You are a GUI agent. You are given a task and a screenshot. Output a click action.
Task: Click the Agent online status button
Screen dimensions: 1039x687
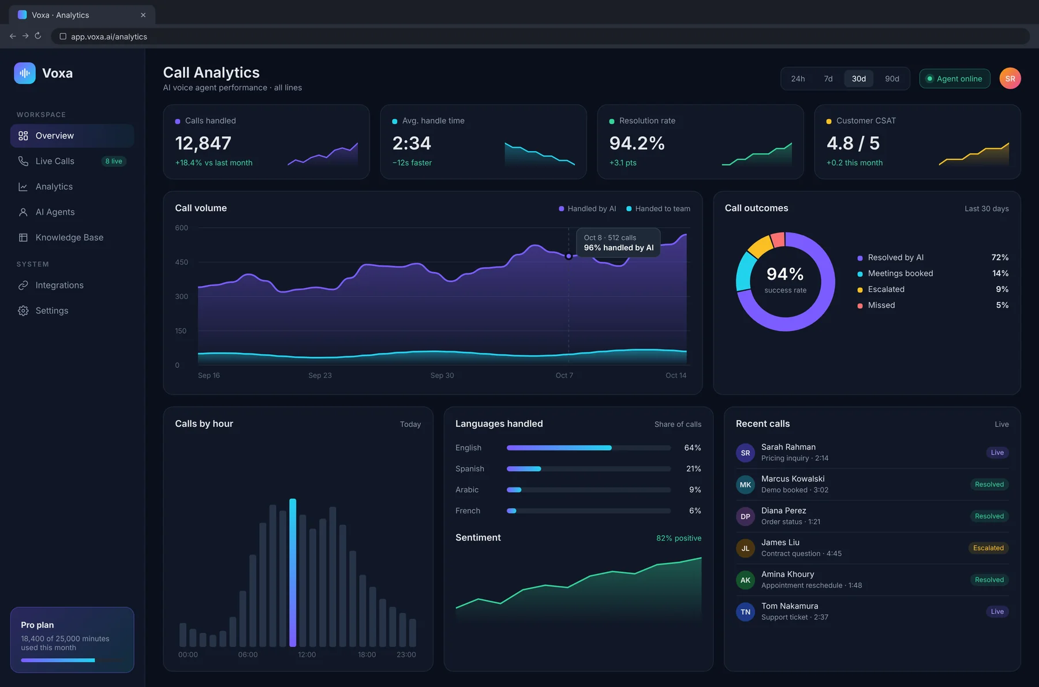[954, 78]
